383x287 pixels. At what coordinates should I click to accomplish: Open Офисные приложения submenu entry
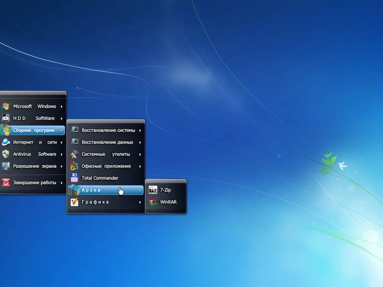click(x=106, y=166)
